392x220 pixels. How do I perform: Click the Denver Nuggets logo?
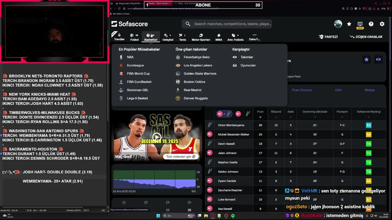[178, 98]
